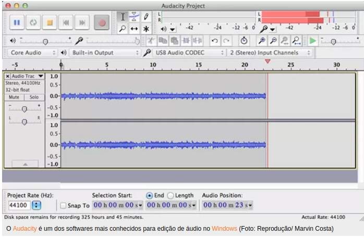Click the Pause button in transport toolbar
This screenshot has height=237, width=364.
point(17,22)
